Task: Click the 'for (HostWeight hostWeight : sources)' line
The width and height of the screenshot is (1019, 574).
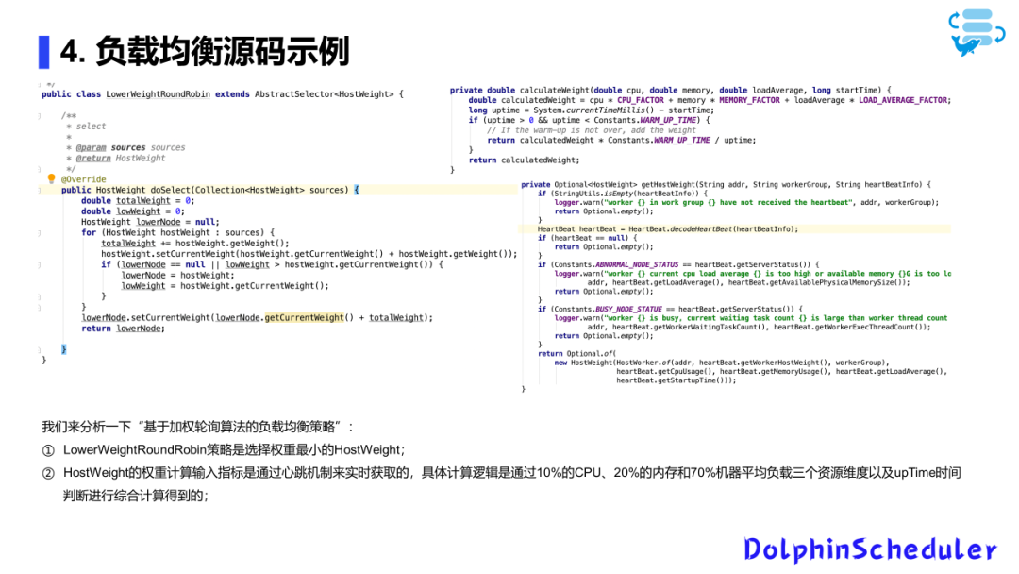Action: pos(178,232)
